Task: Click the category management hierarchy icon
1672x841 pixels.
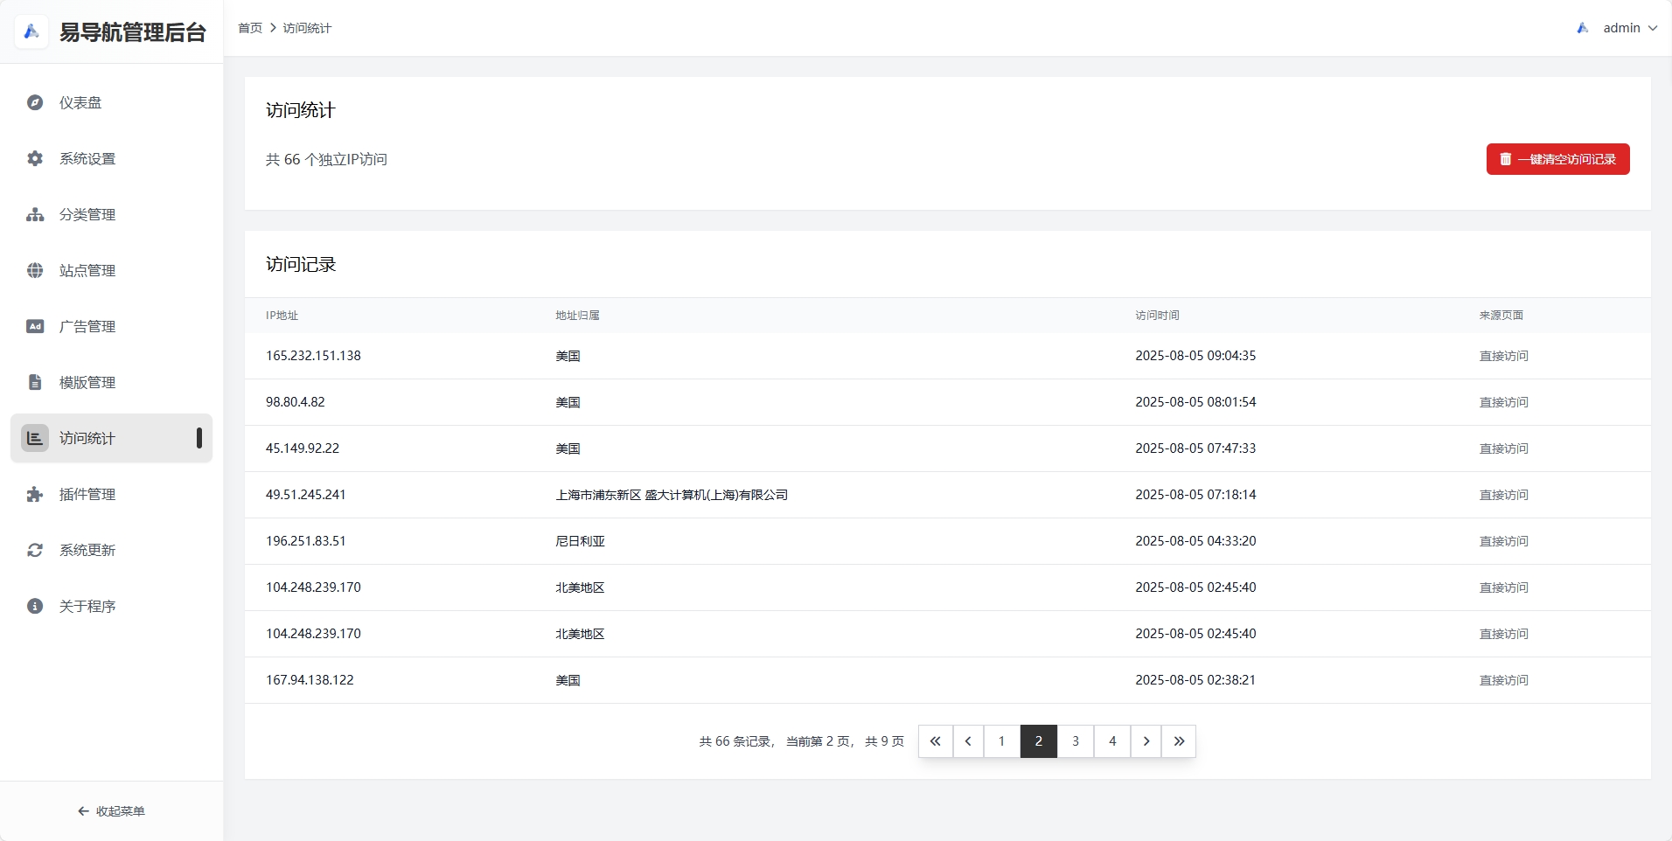Action: pos(35,214)
